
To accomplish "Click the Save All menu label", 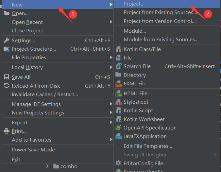I will [21, 77].
